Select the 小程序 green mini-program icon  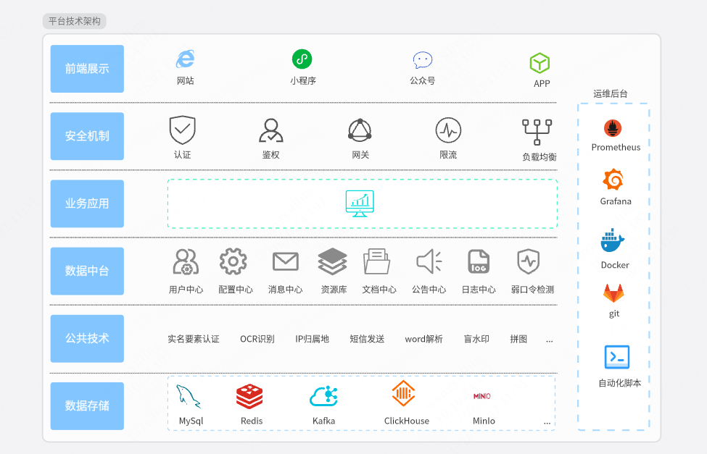tap(302, 59)
